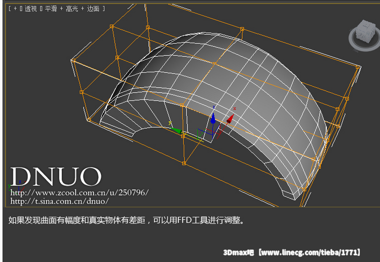The width and height of the screenshot is (380, 262).
Task: Click the www.linecg.com/tieba/1771 link text
Action: (x=310, y=252)
